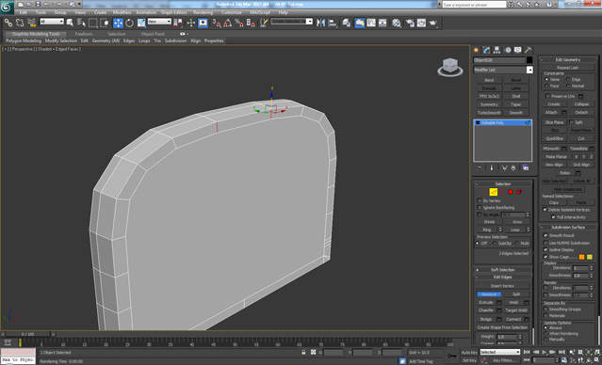Select the Select and Link tool
Screen dimensions: 602x365
pyautogui.click(x=8, y=23)
